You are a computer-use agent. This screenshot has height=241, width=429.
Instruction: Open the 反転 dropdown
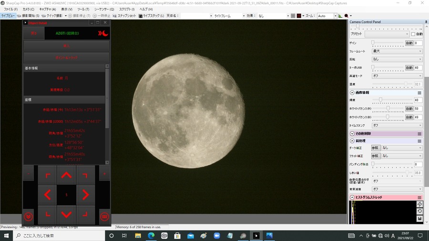pos(397,59)
